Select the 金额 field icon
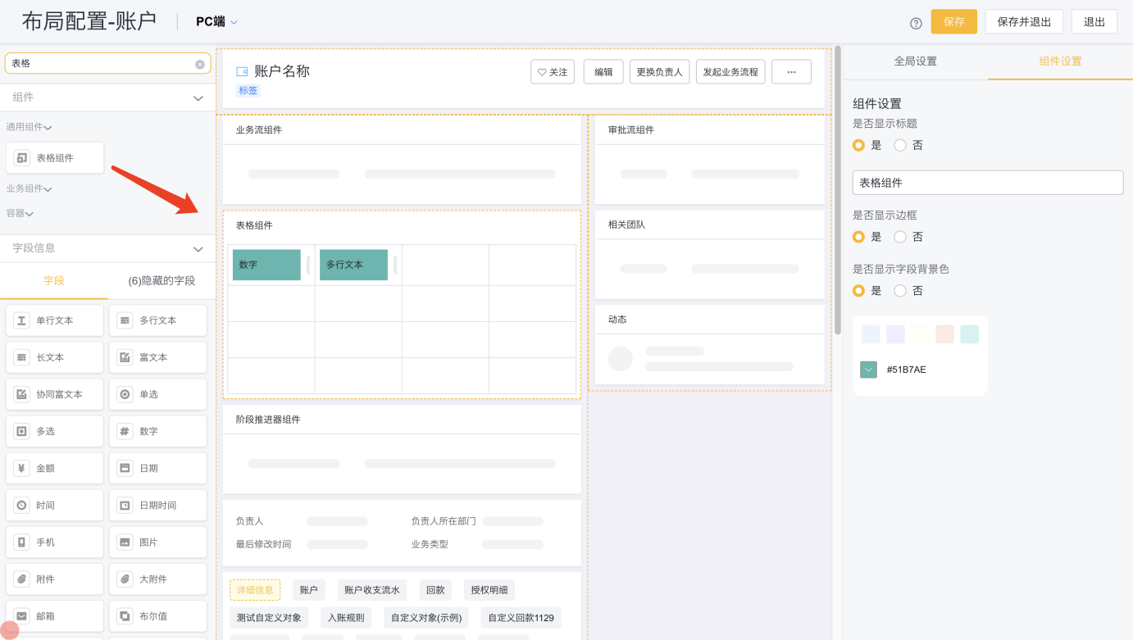The width and height of the screenshot is (1133, 640). click(22, 469)
